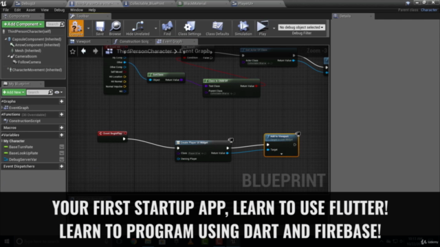
Task: Switch to the Construction Script tab
Action: [134, 41]
